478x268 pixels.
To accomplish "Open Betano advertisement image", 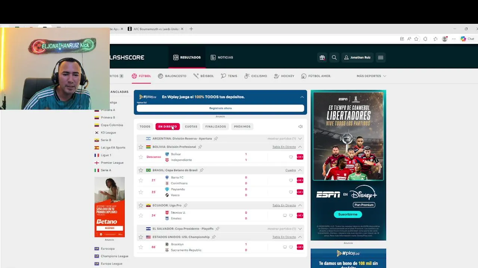I will [109, 207].
